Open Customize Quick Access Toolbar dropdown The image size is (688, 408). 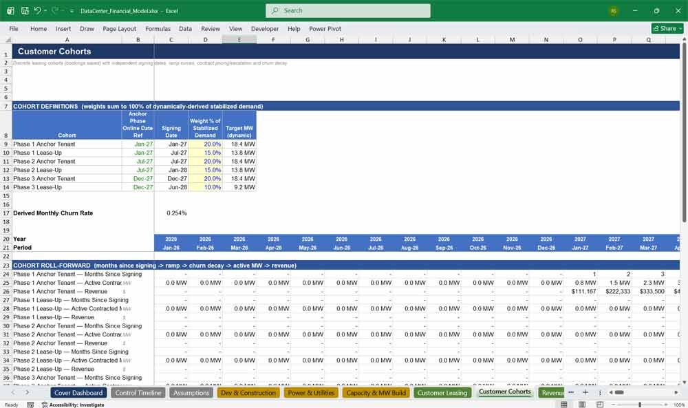pos(72,11)
